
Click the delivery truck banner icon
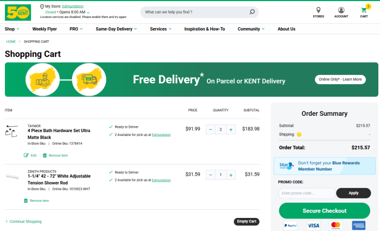89,79
